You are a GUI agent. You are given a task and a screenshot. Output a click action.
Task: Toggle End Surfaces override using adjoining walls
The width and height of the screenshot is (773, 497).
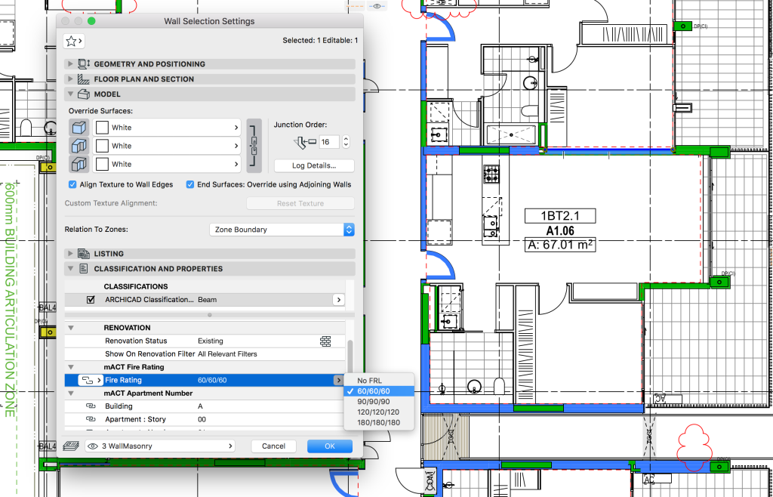click(191, 184)
